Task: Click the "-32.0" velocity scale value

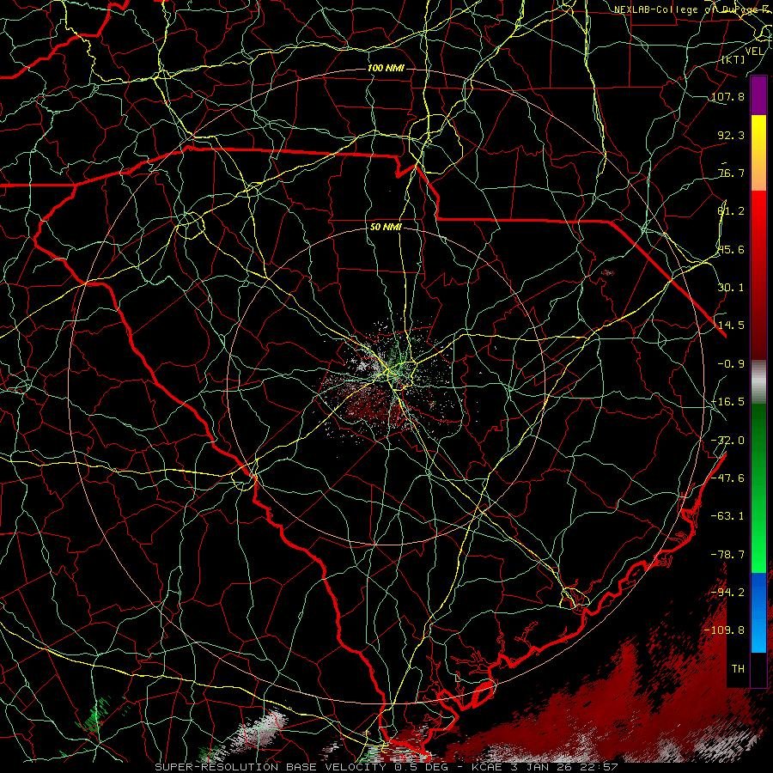Action: [727, 441]
